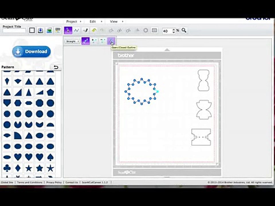
Task: Select the bottom notched rectangle outline on mat
Action: tap(201, 137)
